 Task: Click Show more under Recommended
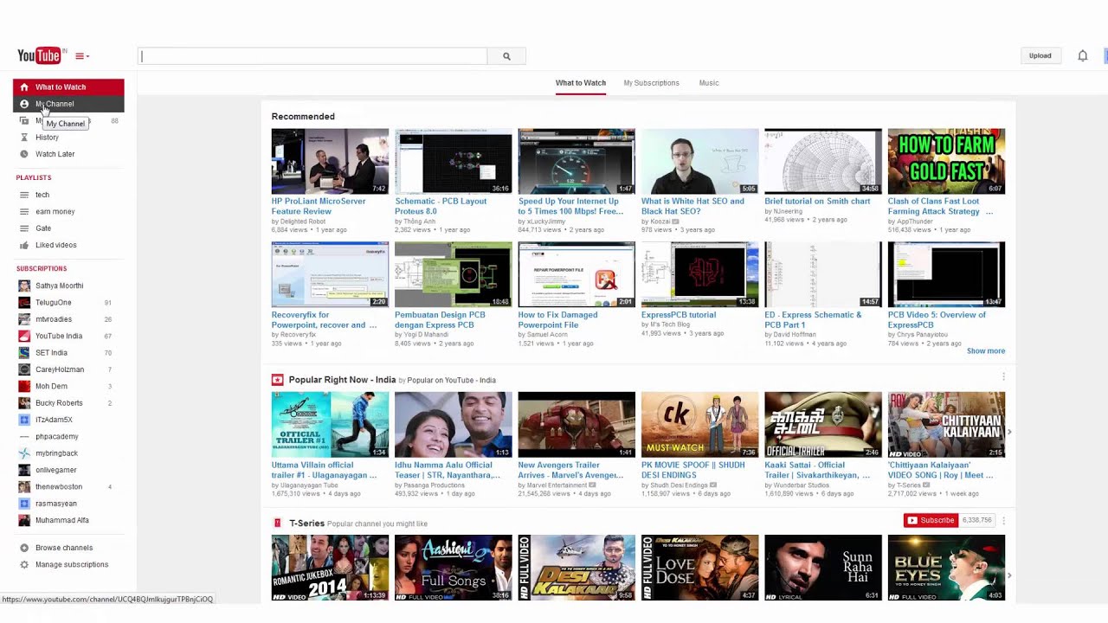(986, 351)
